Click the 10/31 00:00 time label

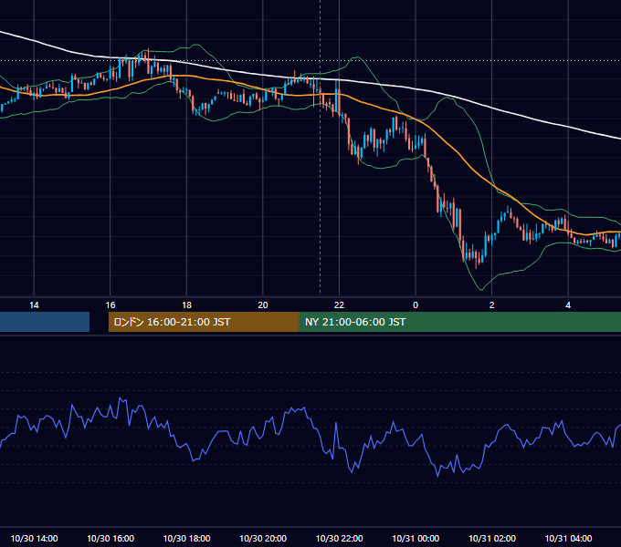pos(416,538)
